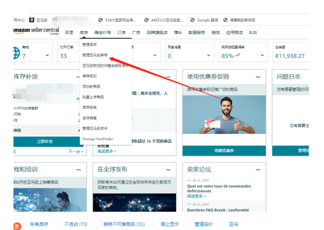Open the 应用商店 navigation menu
The width and height of the screenshot is (324, 230).
point(235,33)
